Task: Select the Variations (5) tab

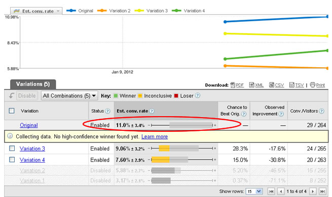Action: (x=33, y=84)
